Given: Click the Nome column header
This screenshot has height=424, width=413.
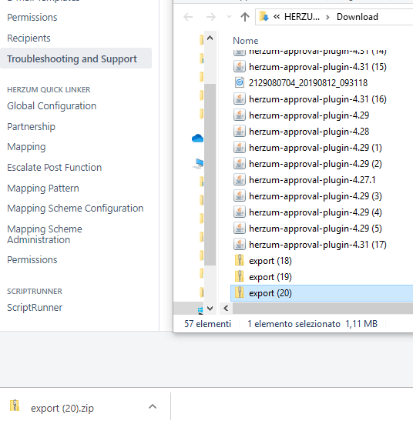Looking at the screenshot, I should point(245,41).
